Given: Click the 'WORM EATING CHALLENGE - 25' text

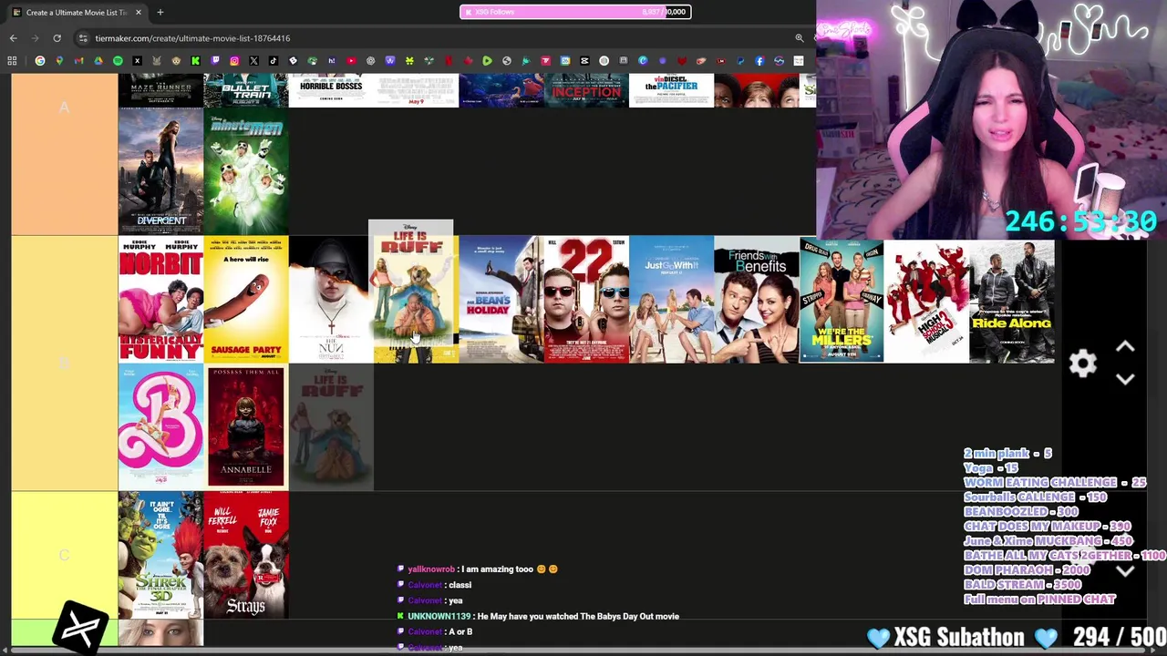Looking at the screenshot, I should 1055,482.
